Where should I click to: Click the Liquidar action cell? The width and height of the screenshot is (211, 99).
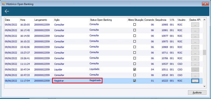[58, 70]
